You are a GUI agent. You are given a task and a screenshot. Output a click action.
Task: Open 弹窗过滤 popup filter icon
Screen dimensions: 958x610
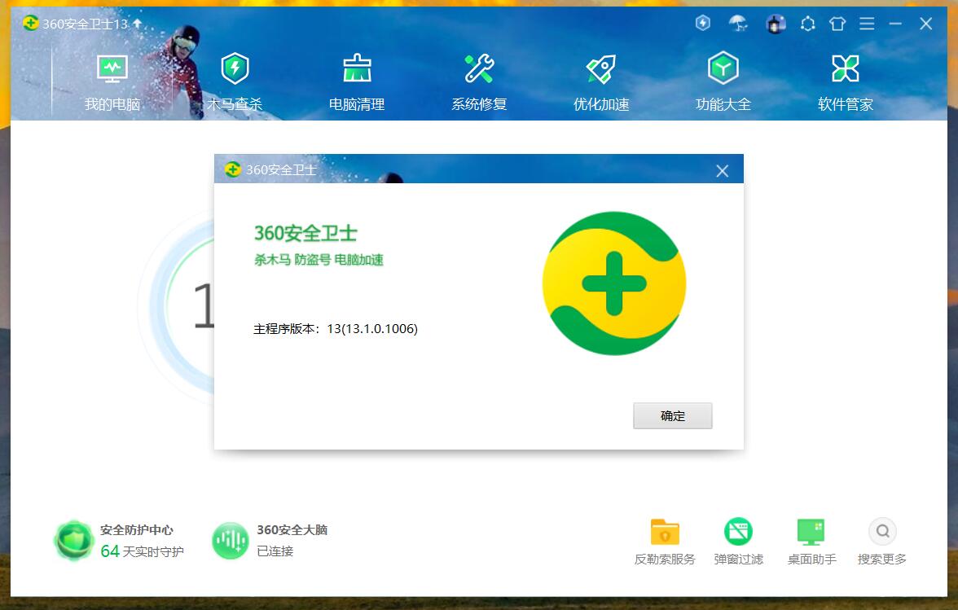[738, 532]
